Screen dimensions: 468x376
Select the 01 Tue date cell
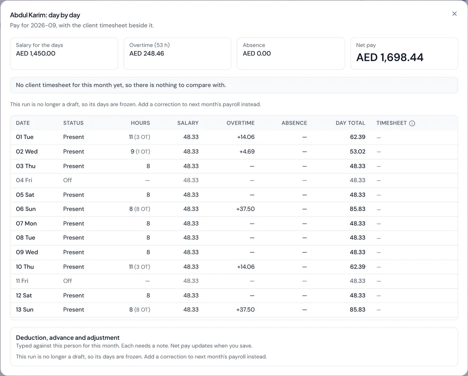pos(25,137)
